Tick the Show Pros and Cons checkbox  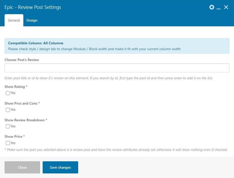[8, 110]
